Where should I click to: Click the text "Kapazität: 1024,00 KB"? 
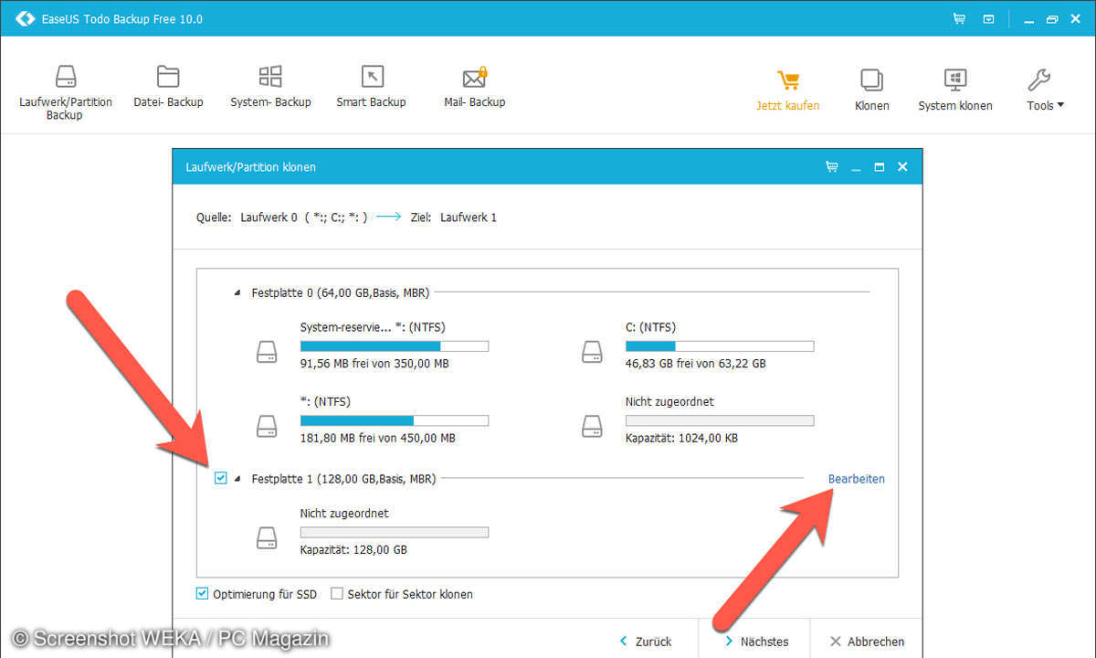(x=681, y=438)
